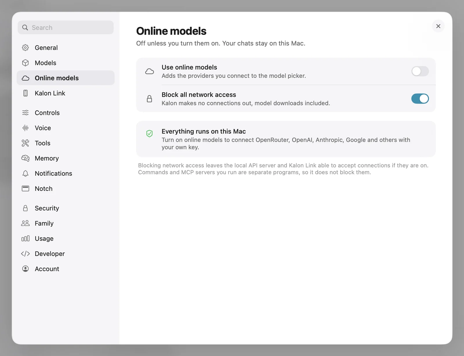This screenshot has height=356, width=464.
Task: Click the Account person icon
Action: tap(26, 269)
